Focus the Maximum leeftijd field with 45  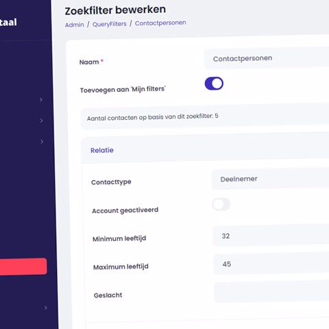point(271,263)
